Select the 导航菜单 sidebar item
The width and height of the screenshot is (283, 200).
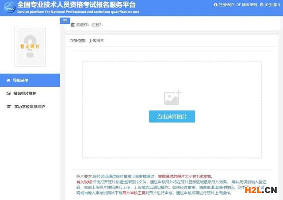(20, 81)
